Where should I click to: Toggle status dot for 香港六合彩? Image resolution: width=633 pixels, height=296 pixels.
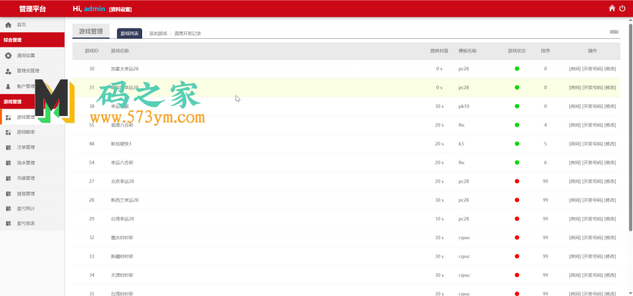tap(517, 125)
